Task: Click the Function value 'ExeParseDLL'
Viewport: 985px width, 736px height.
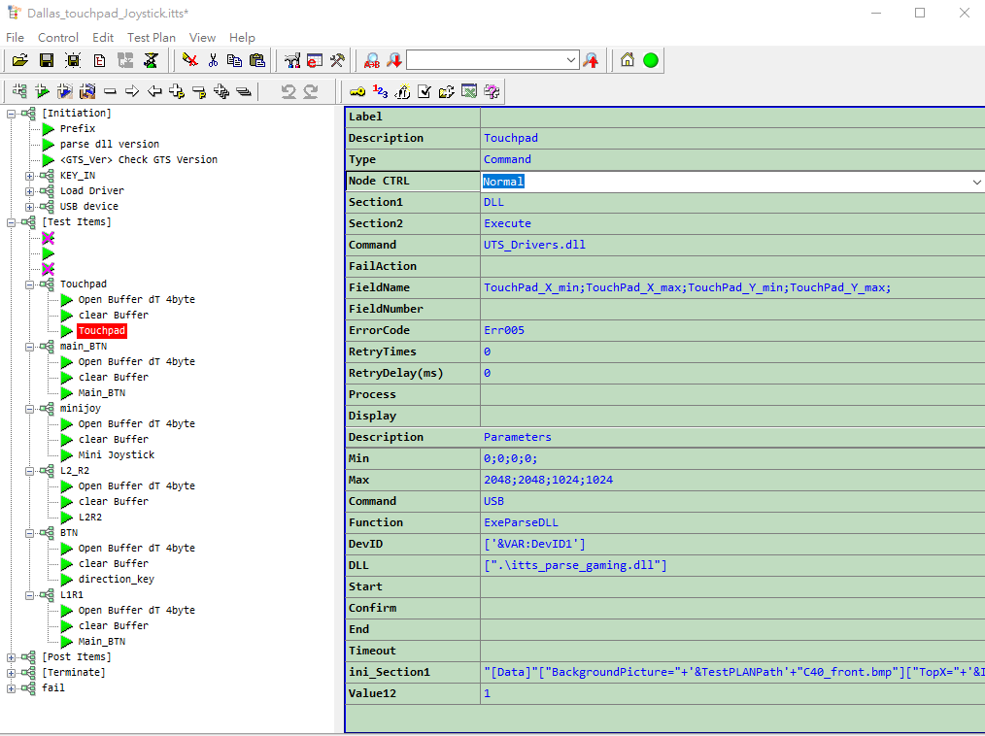Action: [521, 522]
